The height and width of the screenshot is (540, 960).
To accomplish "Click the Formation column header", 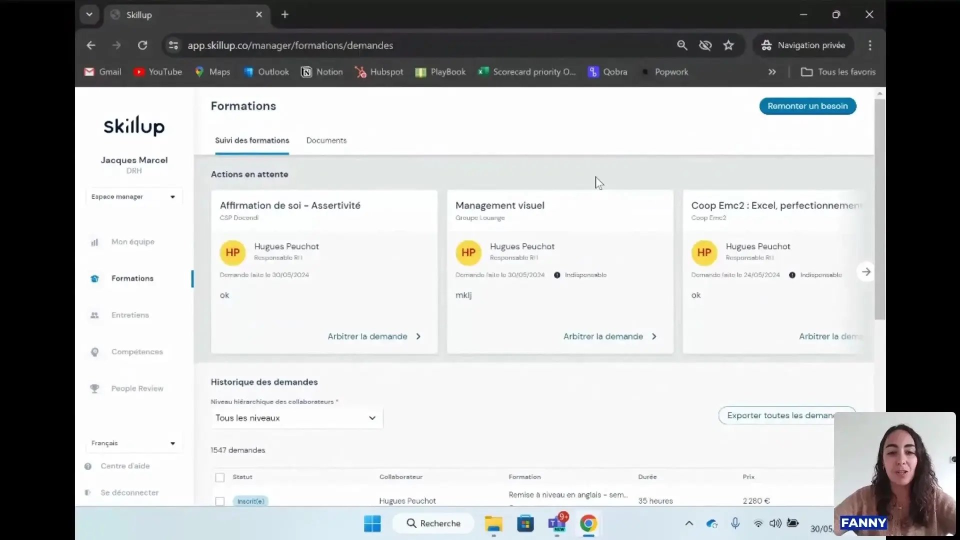I will [524, 477].
